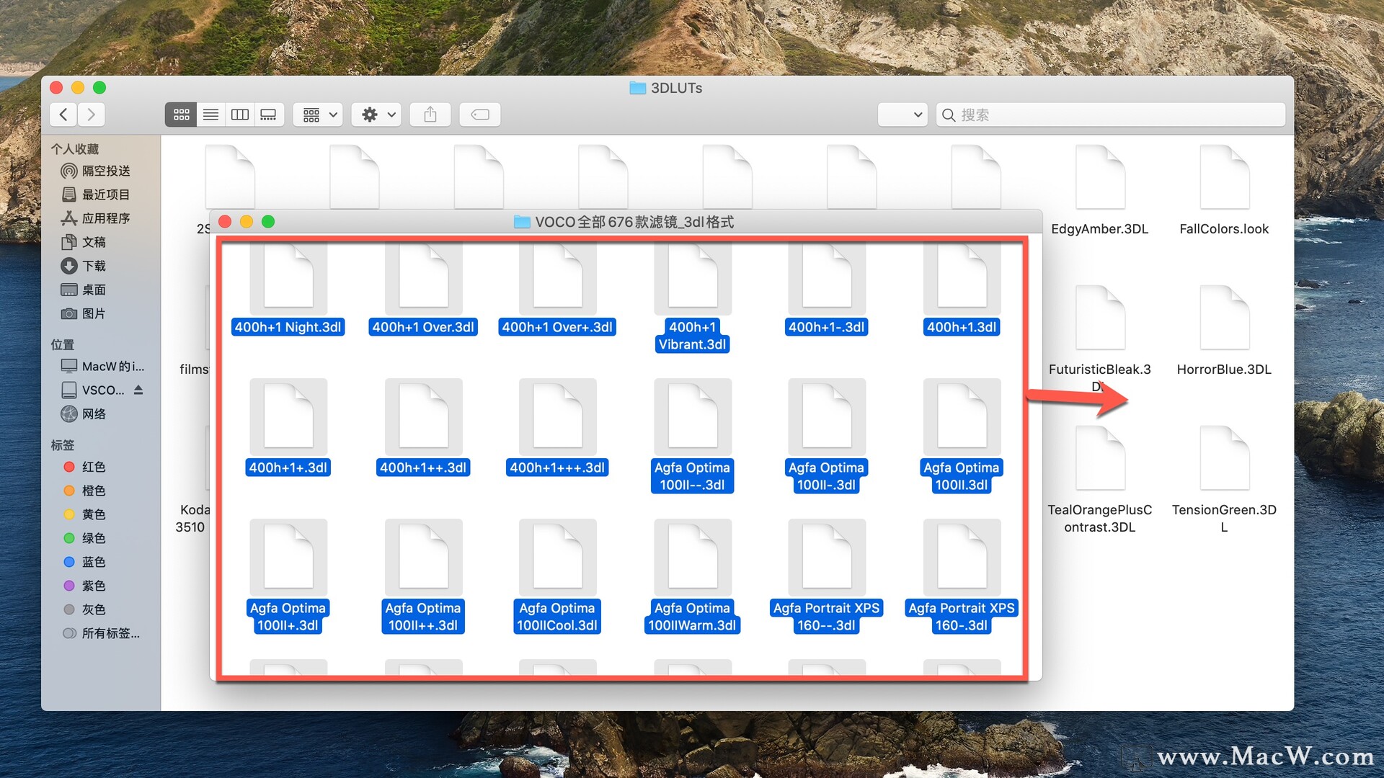Screen dimensions: 1384x778
Task: Eject the VSCO volume
Action: [138, 390]
